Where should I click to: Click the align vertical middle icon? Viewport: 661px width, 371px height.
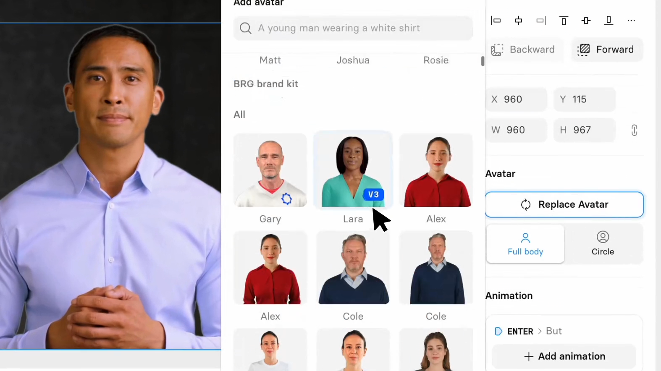pyautogui.click(x=586, y=21)
